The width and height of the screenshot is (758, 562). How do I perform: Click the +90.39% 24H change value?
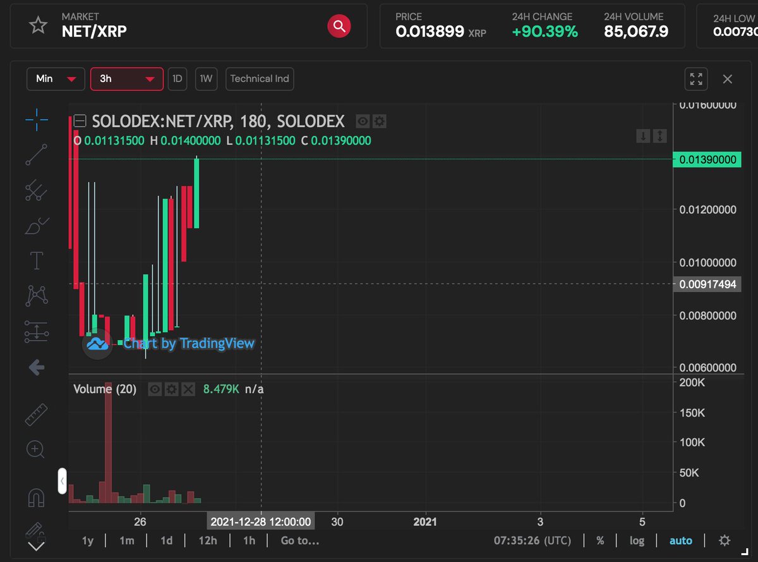pos(545,32)
